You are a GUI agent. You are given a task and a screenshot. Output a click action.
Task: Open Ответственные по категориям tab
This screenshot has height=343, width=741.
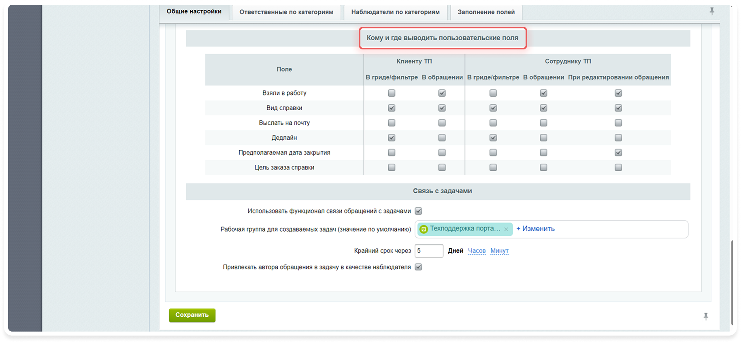click(286, 12)
